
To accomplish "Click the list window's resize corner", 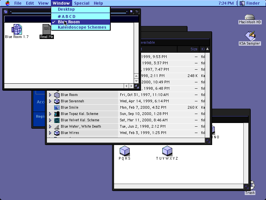I will tap(207, 141).
